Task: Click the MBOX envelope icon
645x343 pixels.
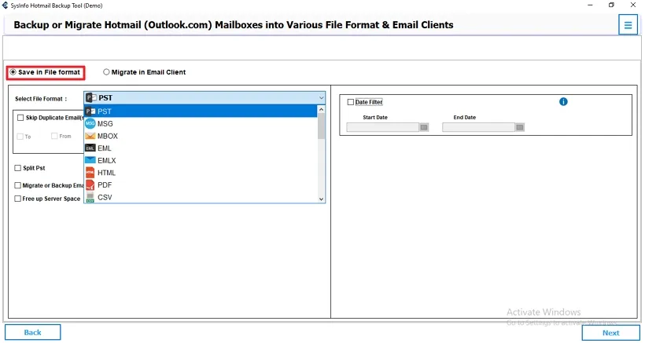Action: pos(90,136)
